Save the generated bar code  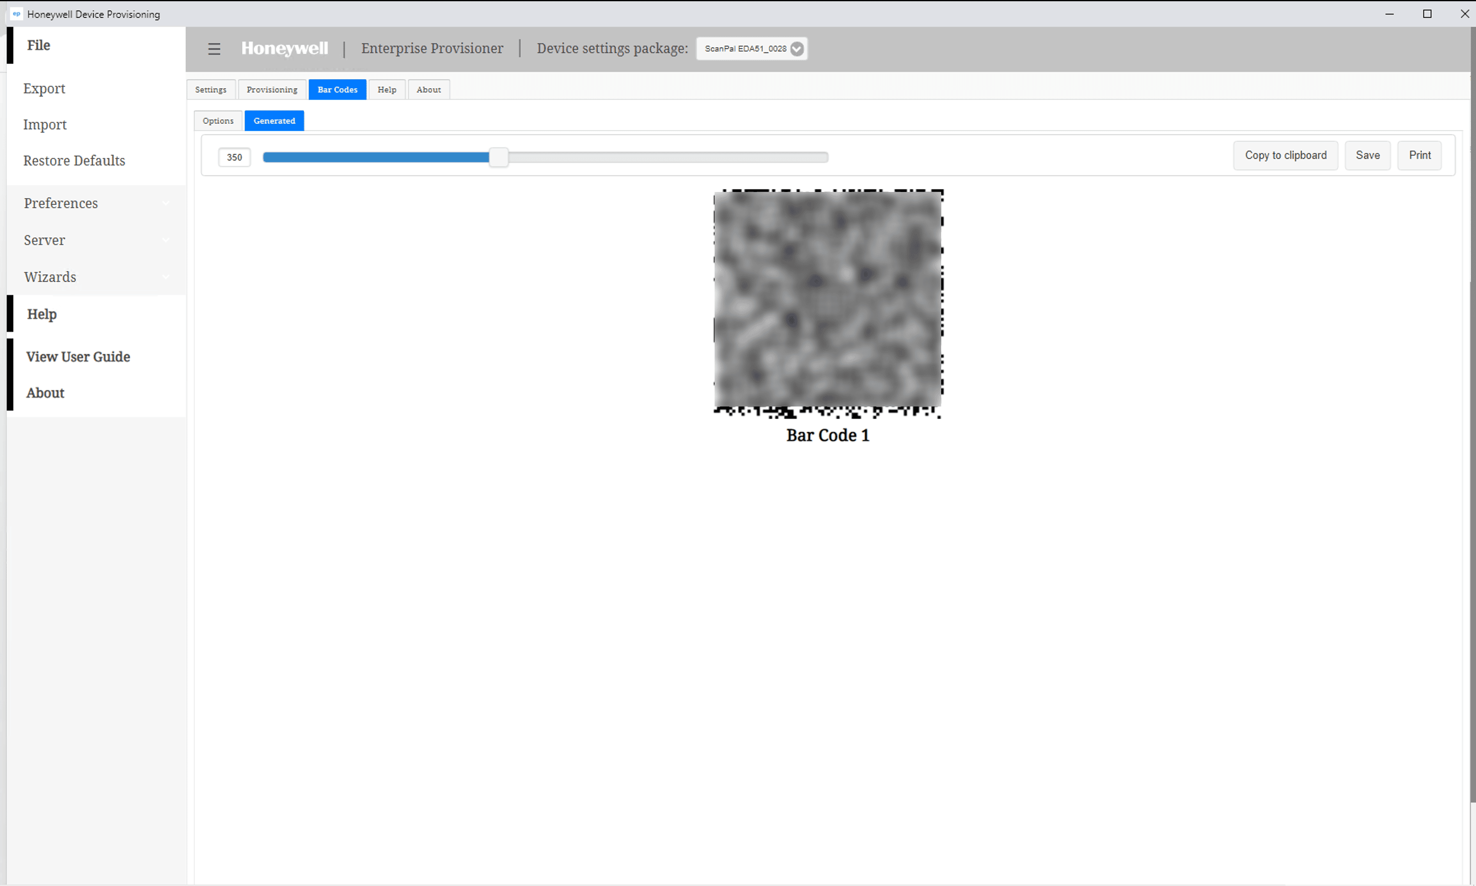[1367, 155]
